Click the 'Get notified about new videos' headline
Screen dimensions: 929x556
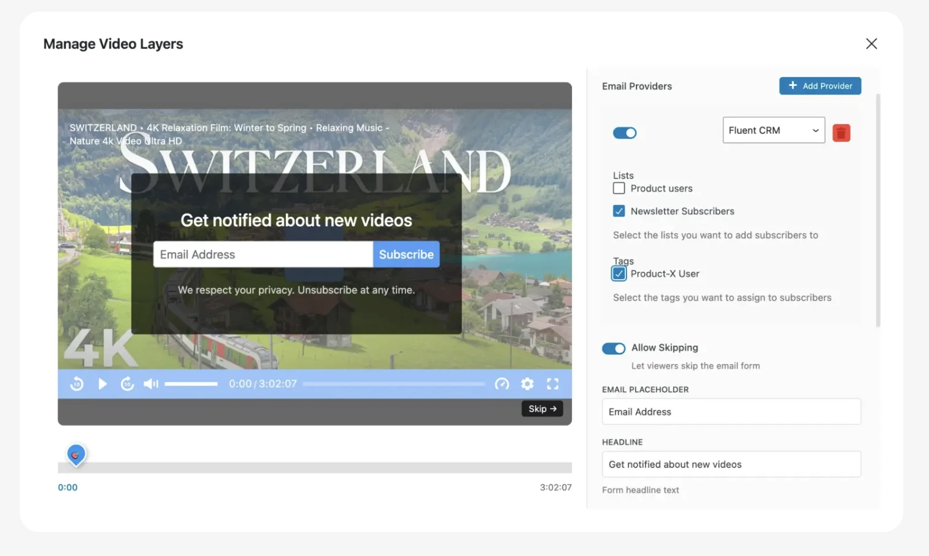click(296, 220)
